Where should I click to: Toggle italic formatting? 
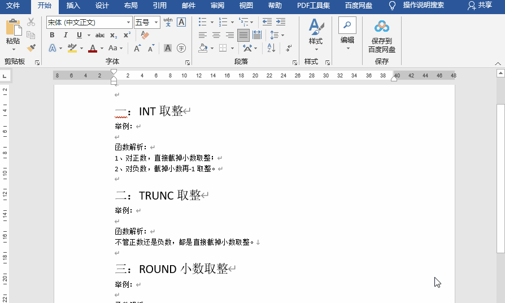(x=66, y=35)
